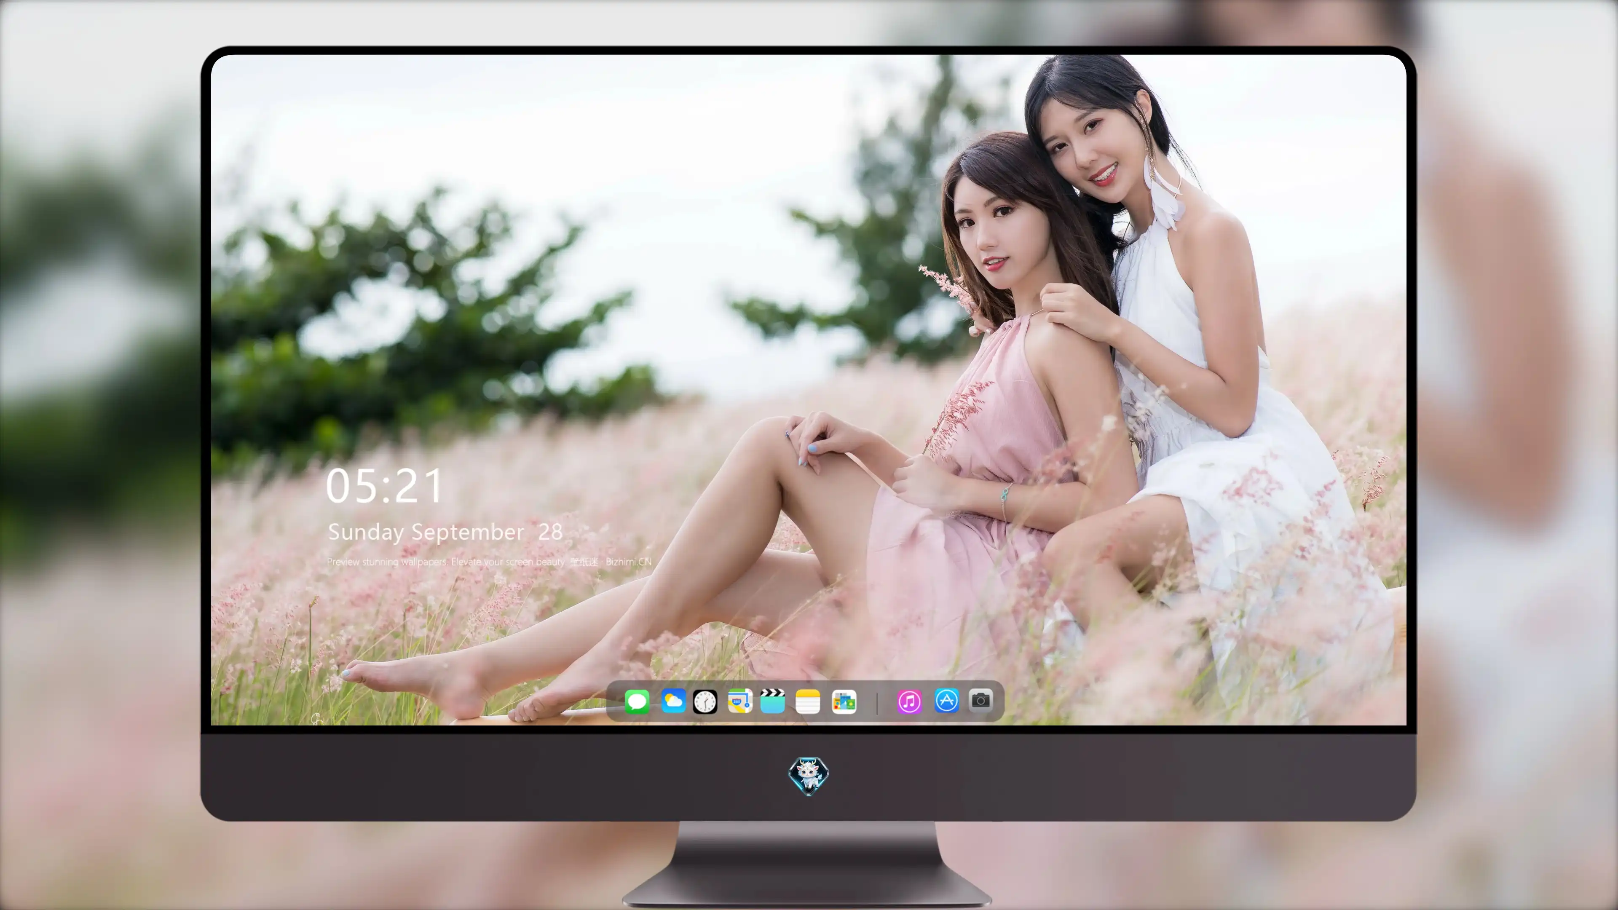This screenshot has height=910, width=1618.
Task: Click the Bizhimi.CN text in the caption
Action: (x=629, y=562)
